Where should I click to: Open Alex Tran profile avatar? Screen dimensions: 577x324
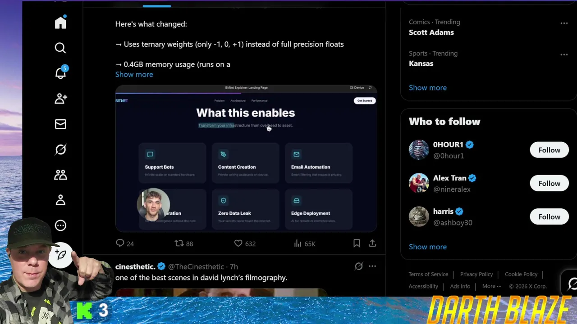419,183
